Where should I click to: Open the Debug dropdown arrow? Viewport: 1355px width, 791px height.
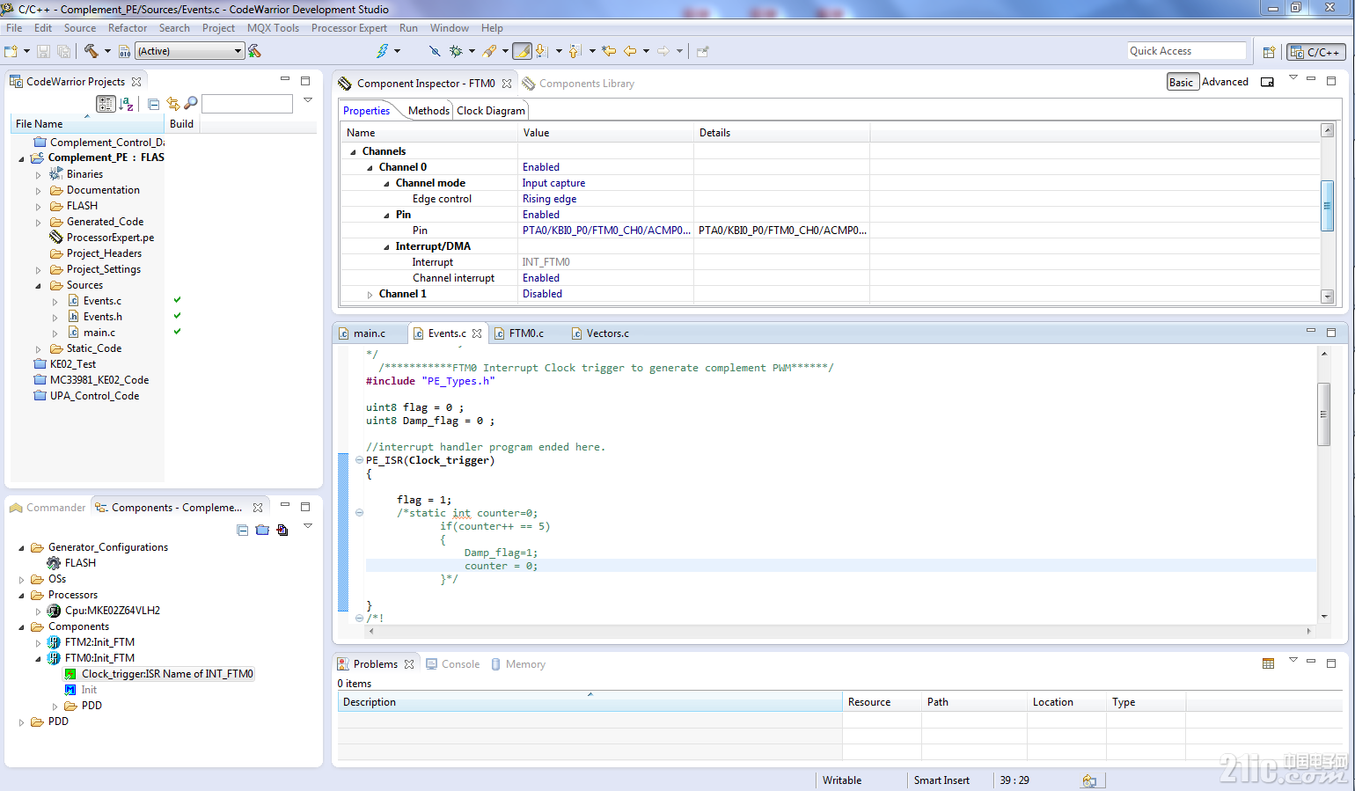(x=472, y=51)
